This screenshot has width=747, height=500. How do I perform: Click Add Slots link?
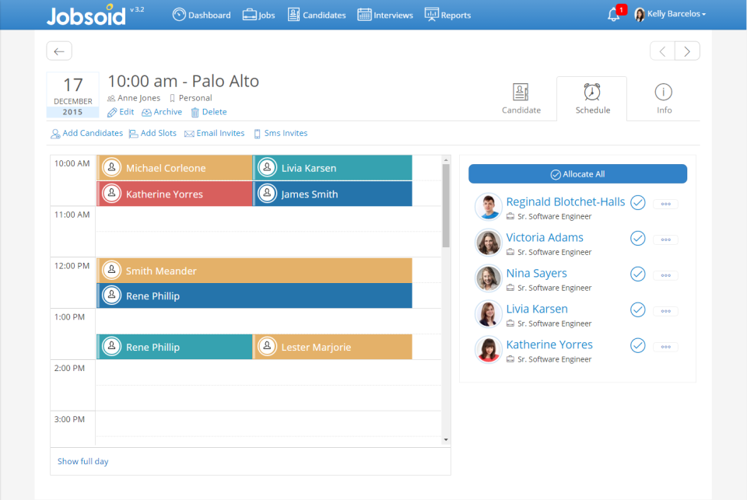tap(153, 133)
